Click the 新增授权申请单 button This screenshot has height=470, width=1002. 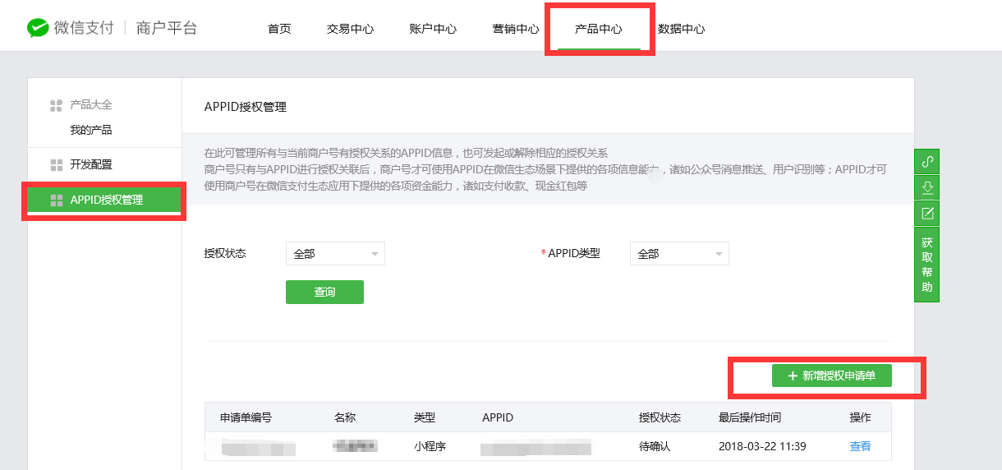pyautogui.click(x=831, y=376)
